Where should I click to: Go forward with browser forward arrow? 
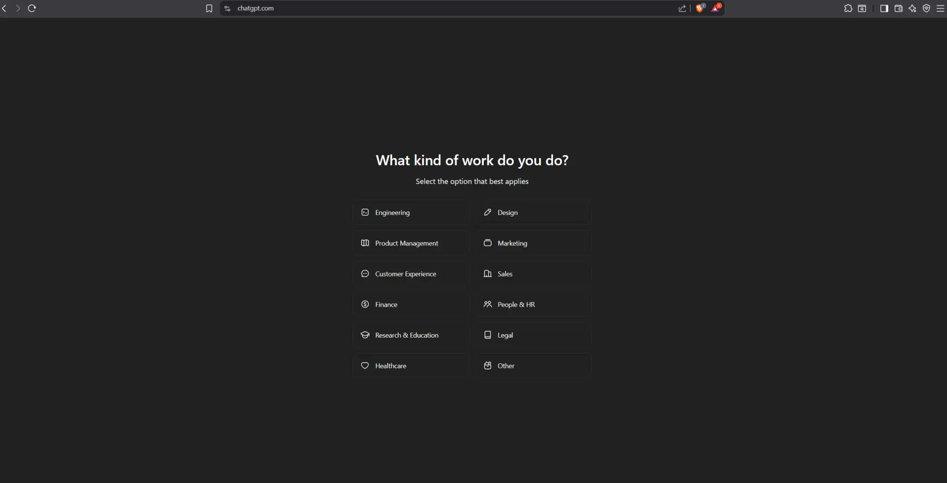(x=18, y=8)
